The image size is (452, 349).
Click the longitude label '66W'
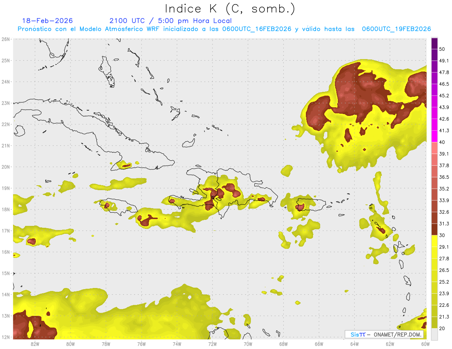point(319,344)
